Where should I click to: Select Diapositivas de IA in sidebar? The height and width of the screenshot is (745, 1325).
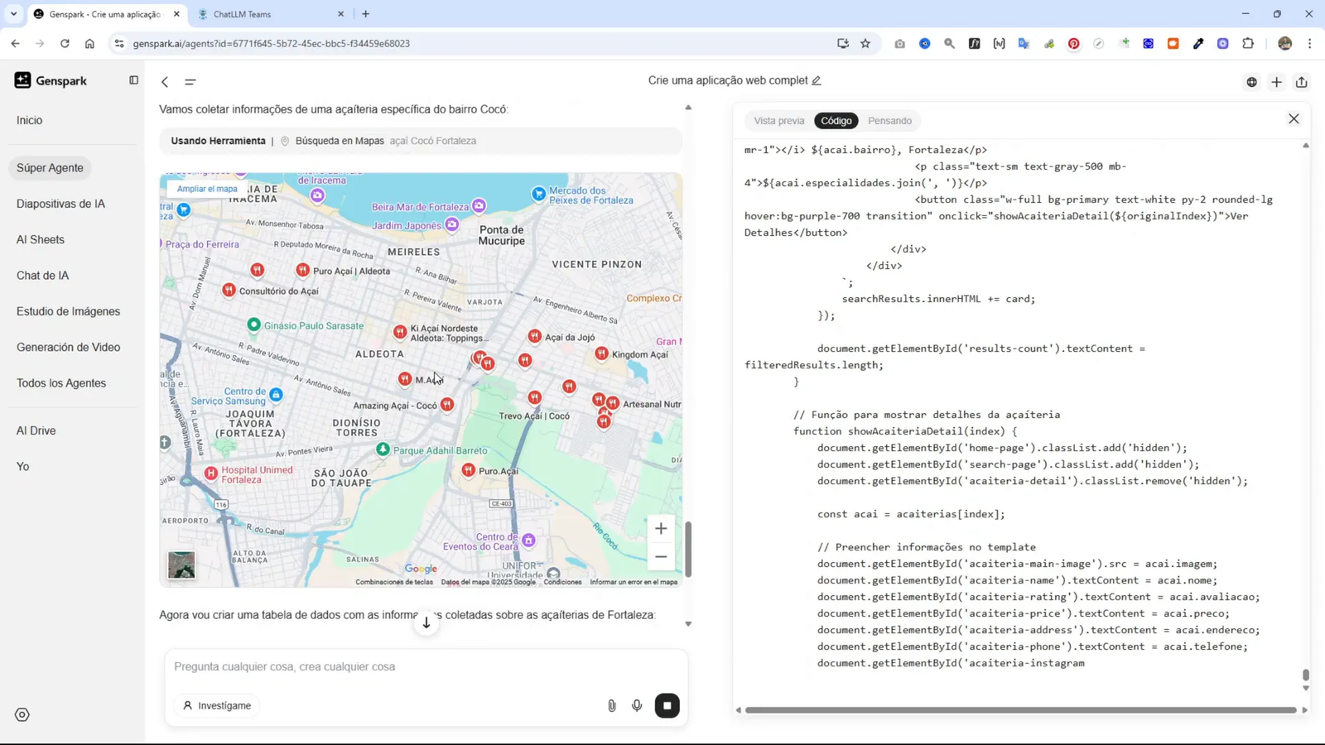pos(60,203)
